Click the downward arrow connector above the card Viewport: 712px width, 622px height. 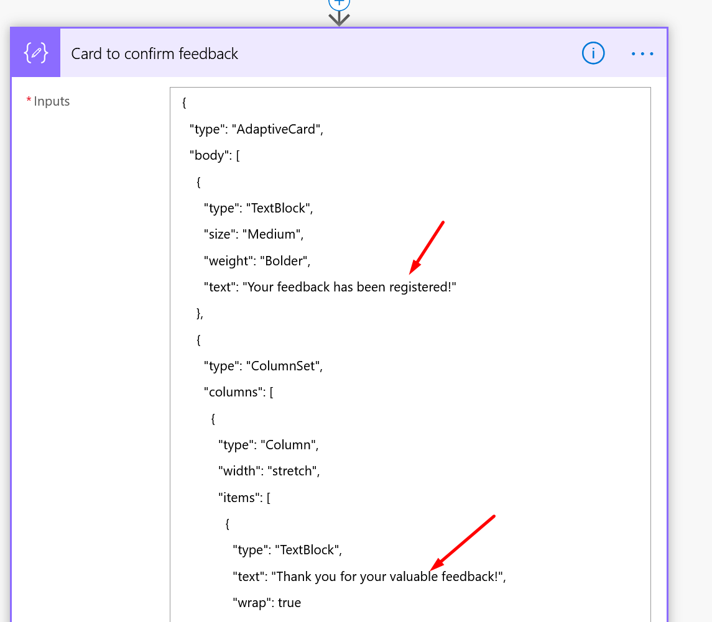pyautogui.click(x=339, y=19)
